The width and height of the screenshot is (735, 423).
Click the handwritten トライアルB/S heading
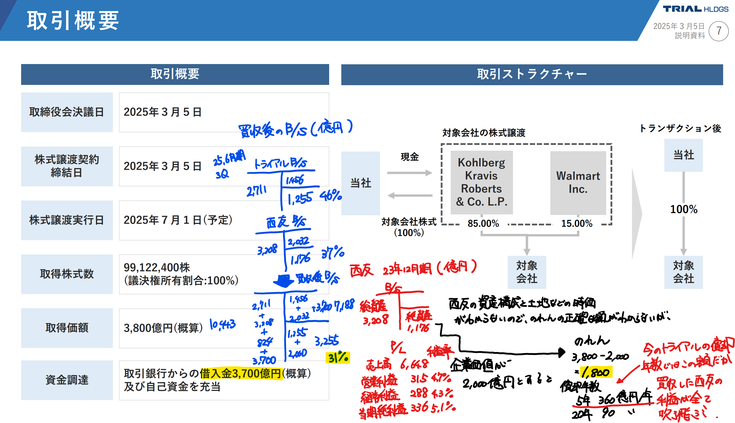pyautogui.click(x=281, y=163)
